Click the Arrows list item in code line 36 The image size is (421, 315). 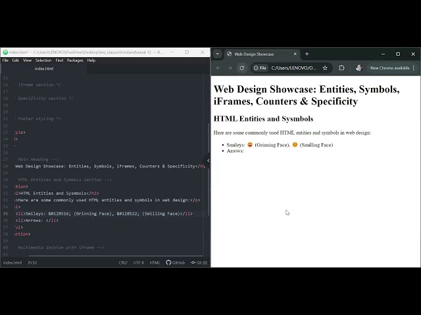37,220
